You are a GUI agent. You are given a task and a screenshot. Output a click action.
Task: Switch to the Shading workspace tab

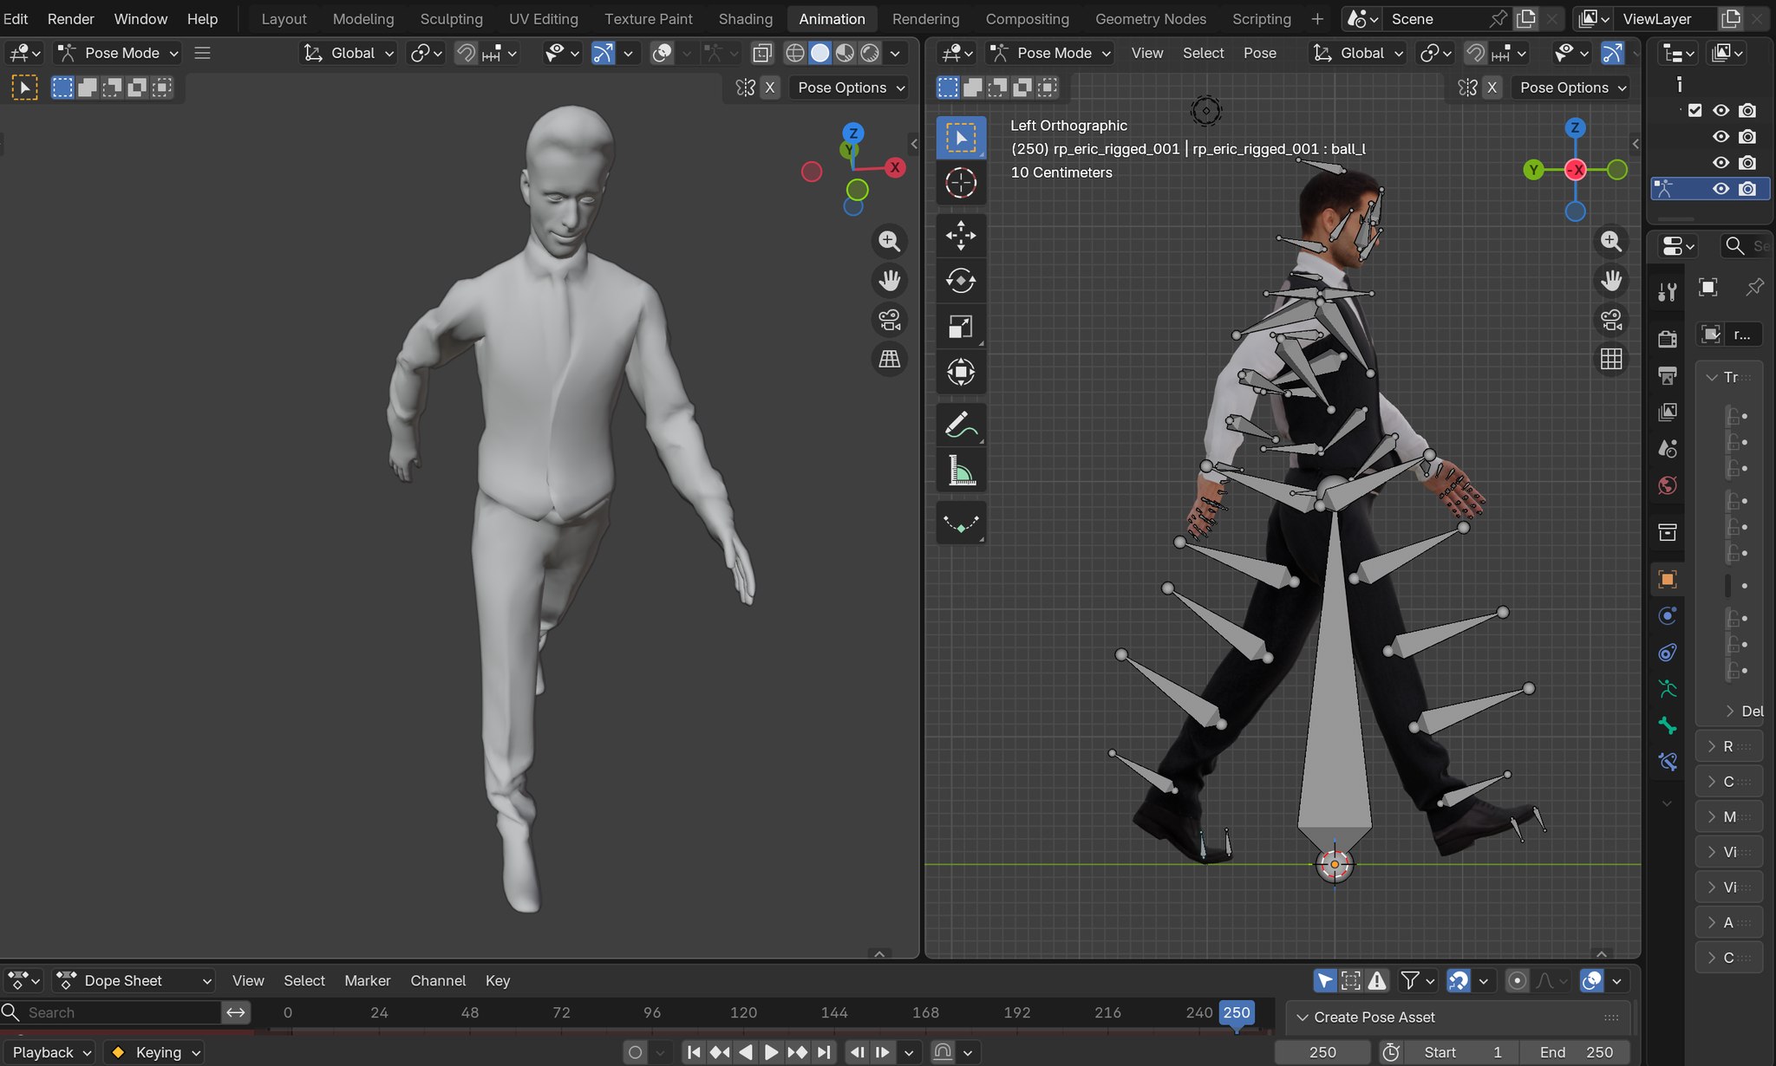coord(745,18)
